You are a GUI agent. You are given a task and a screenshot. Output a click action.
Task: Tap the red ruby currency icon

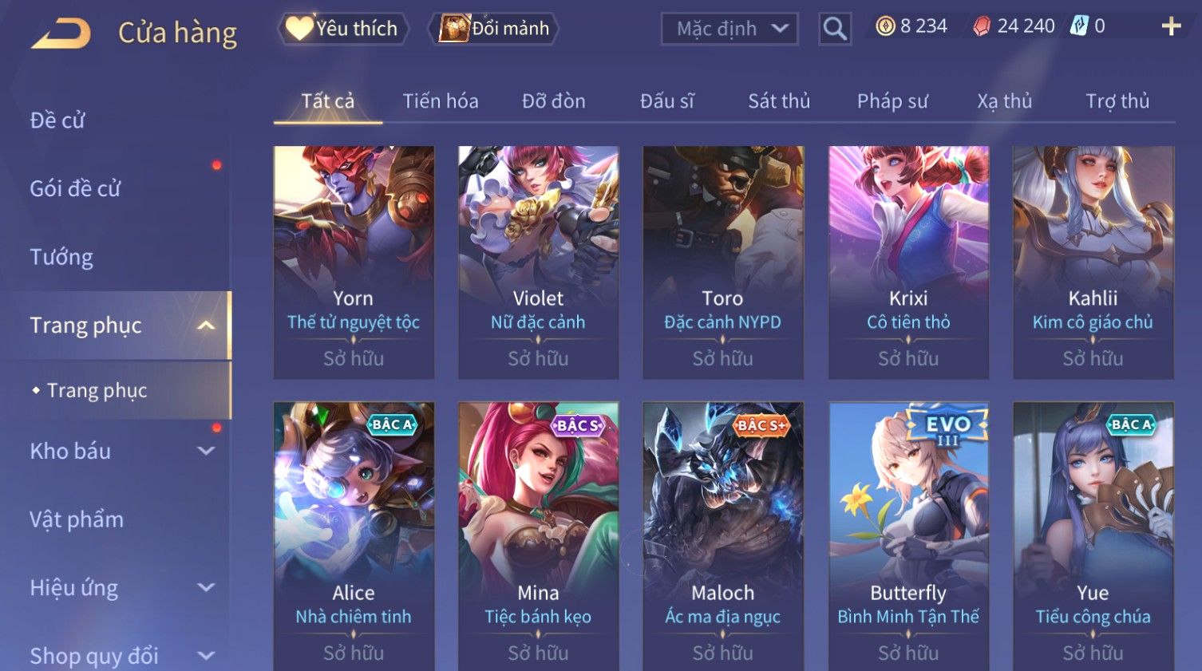[x=982, y=26]
